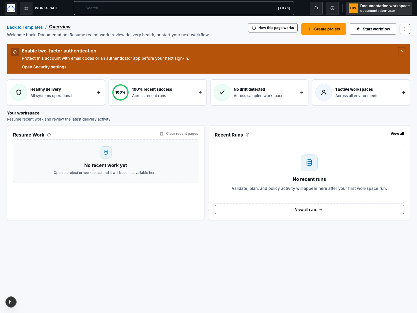Click the arrow on 1 active workspaces card
Image resolution: width=417 pixels, height=313 pixels.
point(403,92)
